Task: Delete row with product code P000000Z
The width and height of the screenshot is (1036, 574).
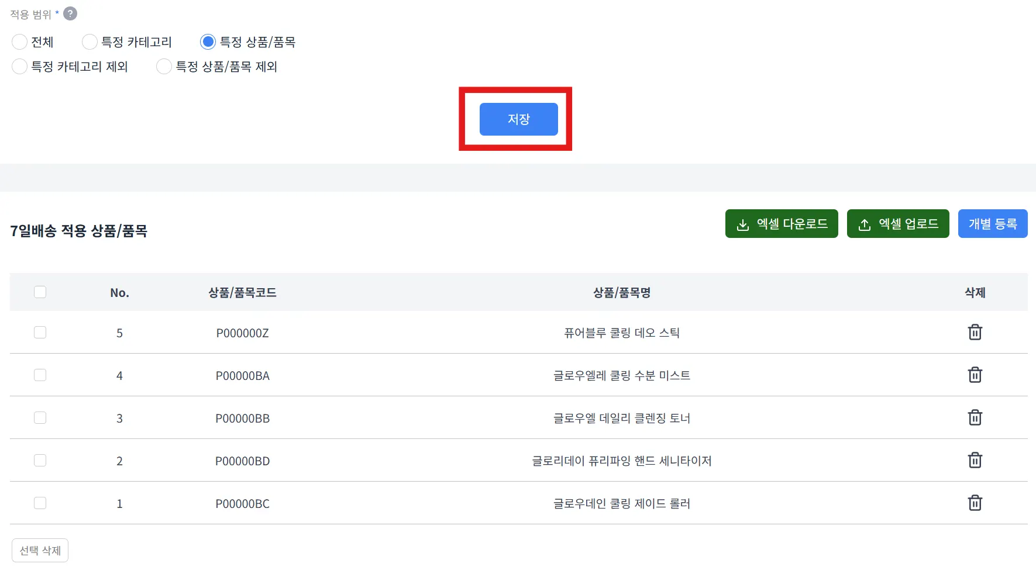Action: [x=975, y=332]
